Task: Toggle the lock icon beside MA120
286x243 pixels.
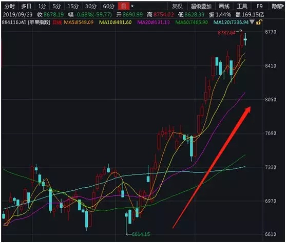Action: tap(259, 22)
